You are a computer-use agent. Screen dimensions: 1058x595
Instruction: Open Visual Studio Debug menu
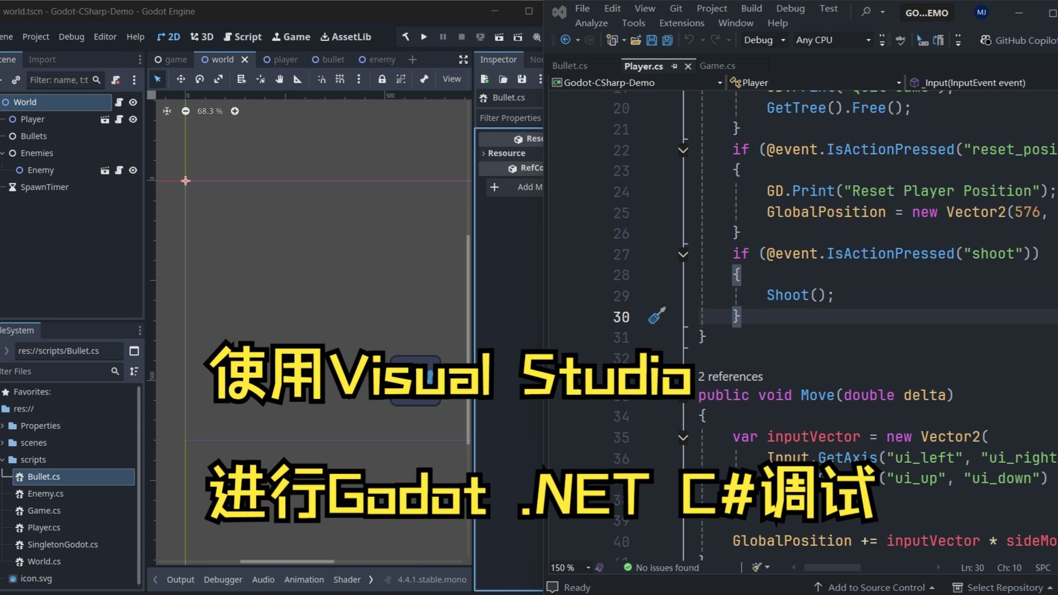tap(790, 8)
